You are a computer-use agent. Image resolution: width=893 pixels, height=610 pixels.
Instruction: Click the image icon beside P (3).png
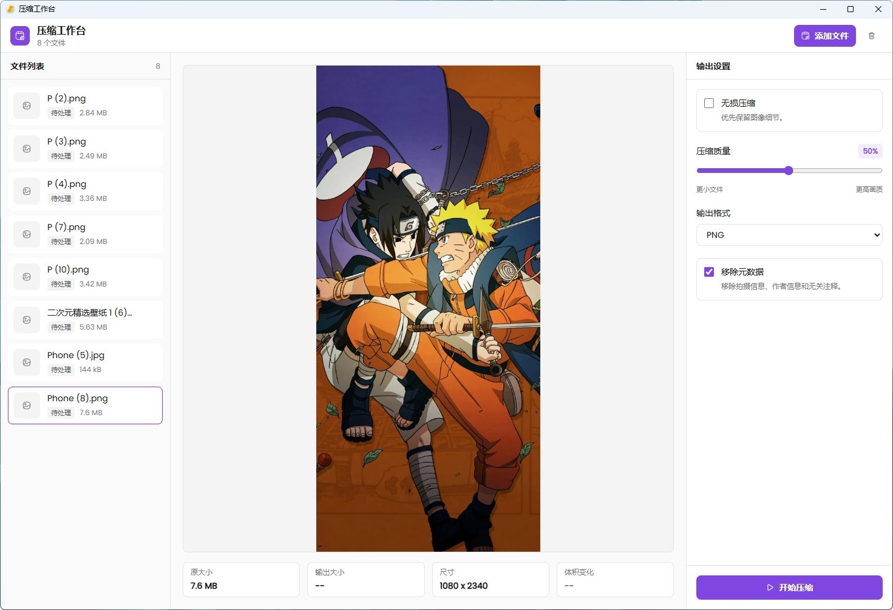point(27,149)
